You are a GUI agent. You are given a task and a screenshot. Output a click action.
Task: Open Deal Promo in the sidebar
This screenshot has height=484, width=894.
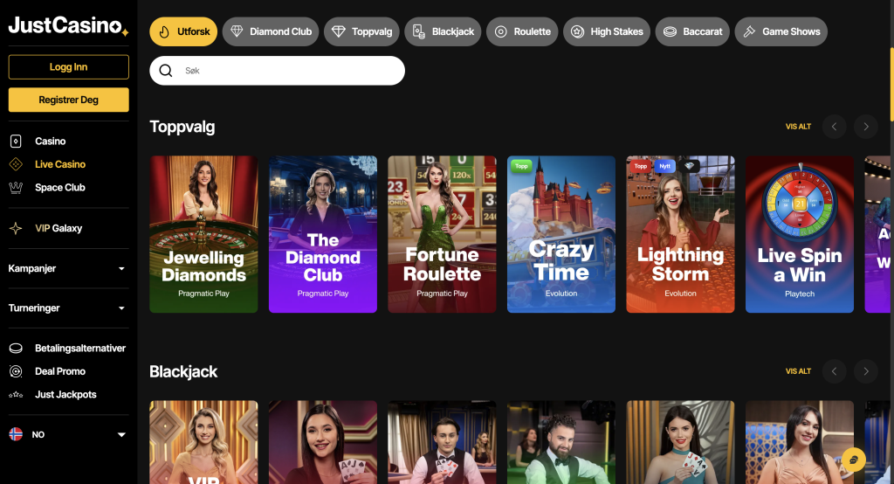point(60,371)
